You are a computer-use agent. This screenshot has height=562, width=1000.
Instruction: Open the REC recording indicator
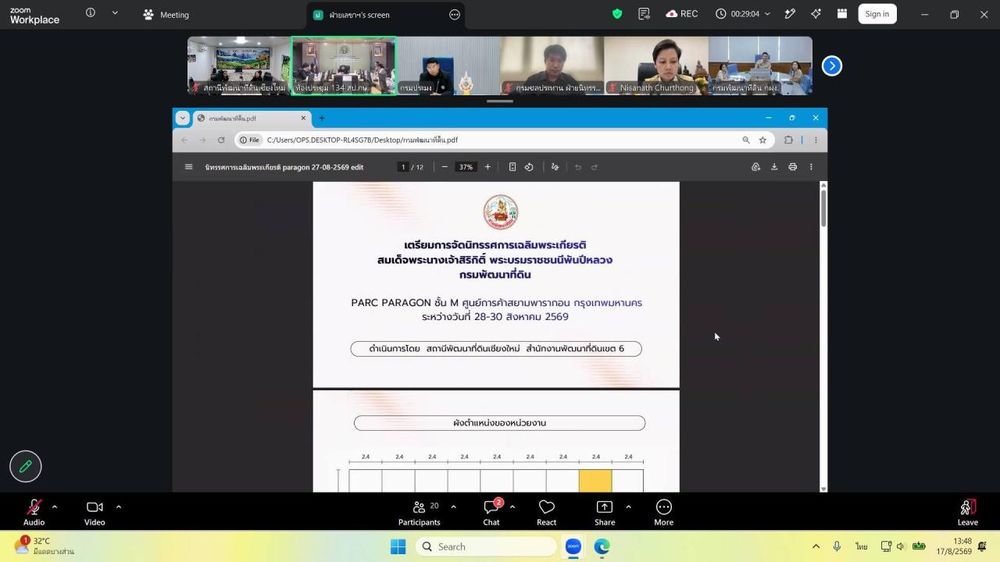(682, 14)
